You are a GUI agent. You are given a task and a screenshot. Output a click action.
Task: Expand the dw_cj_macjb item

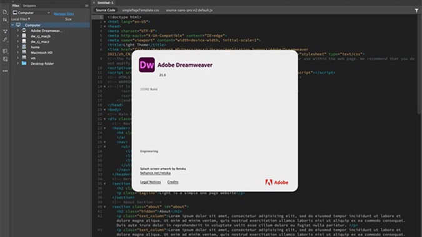tap(18, 36)
